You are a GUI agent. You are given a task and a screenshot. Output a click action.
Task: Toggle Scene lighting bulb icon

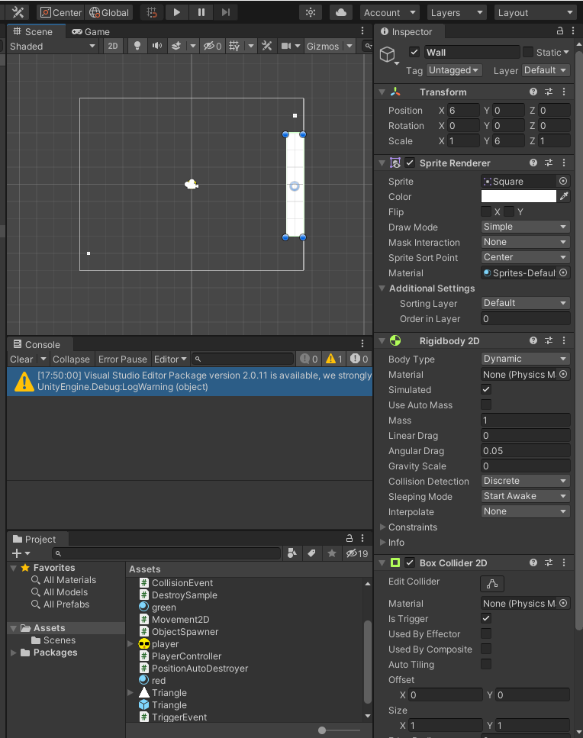[137, 46]
